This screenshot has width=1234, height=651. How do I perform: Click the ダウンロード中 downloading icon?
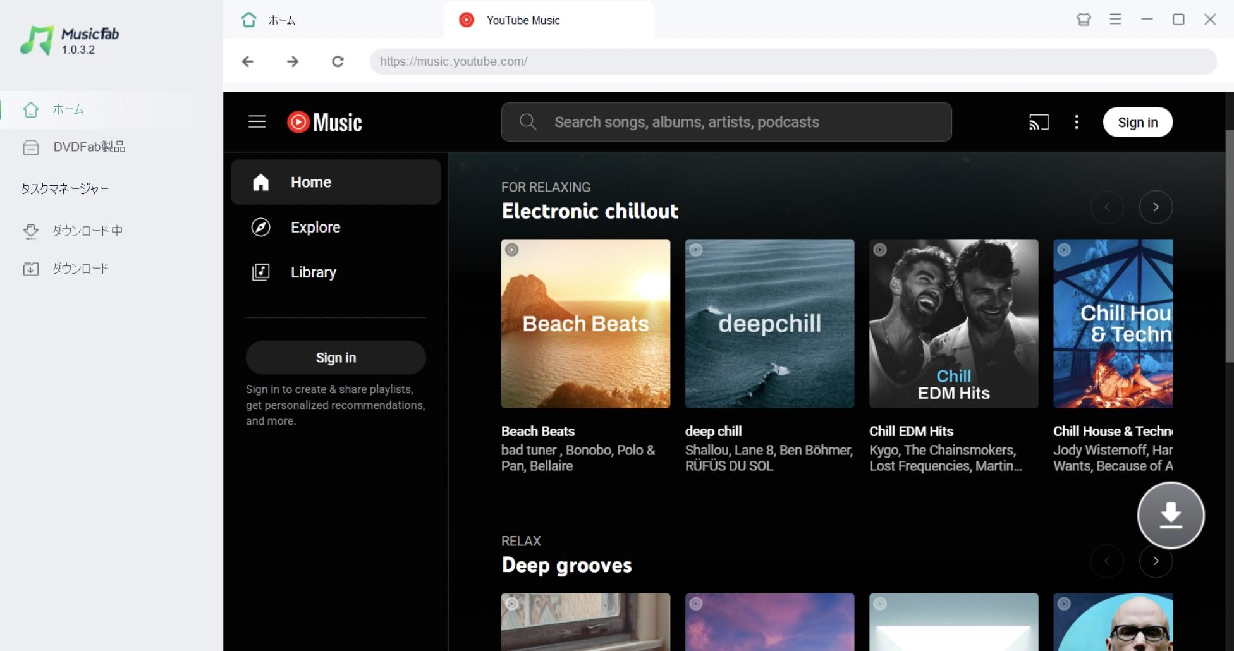(x=30, y=231)
